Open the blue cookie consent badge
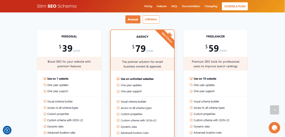Screen dimensions: 285x137 click(x=7, y=130)
